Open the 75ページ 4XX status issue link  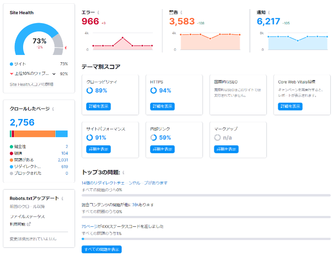click(x=122, y=226)
